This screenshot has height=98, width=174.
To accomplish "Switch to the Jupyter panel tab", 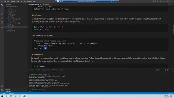I will click(61, 70).
